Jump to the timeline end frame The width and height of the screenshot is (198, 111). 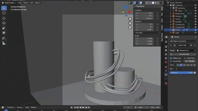coord(89,108)
